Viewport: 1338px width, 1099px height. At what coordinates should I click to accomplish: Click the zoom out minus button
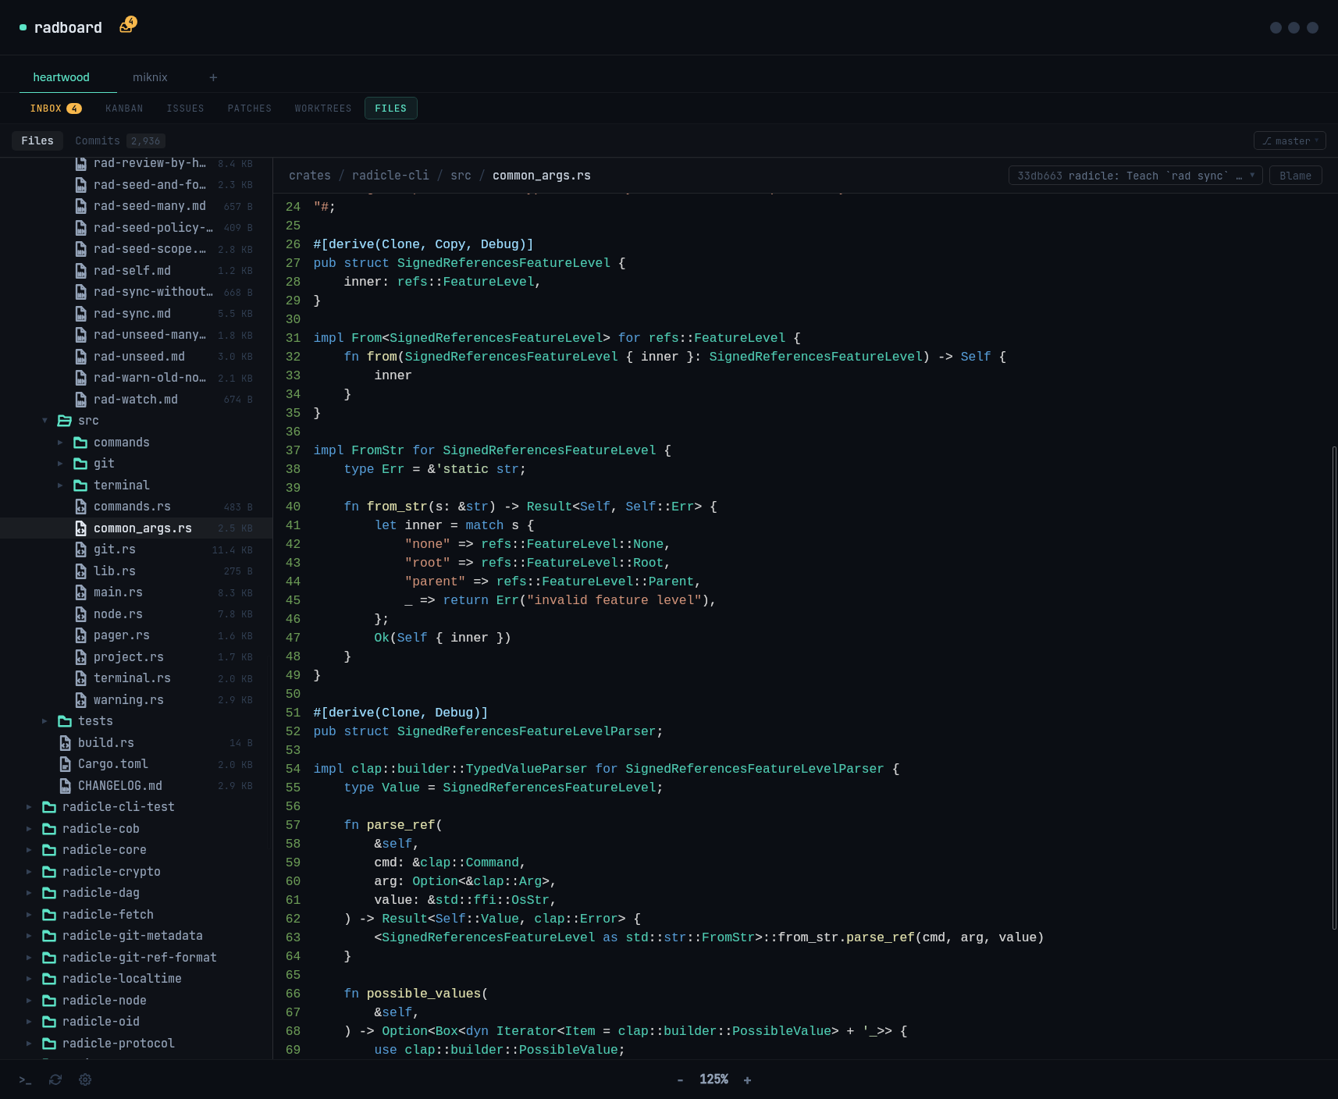[x=680, y=1079]
